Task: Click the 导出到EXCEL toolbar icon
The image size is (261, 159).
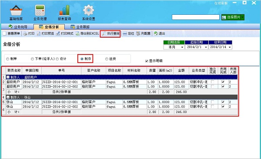Action: tap(77, 34)
